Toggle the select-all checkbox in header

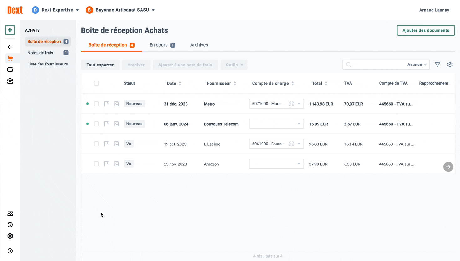[96, 83]
